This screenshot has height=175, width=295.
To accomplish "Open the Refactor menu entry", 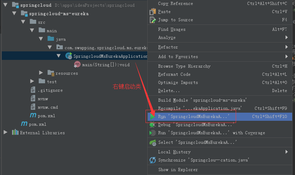I will coord(220,47).
